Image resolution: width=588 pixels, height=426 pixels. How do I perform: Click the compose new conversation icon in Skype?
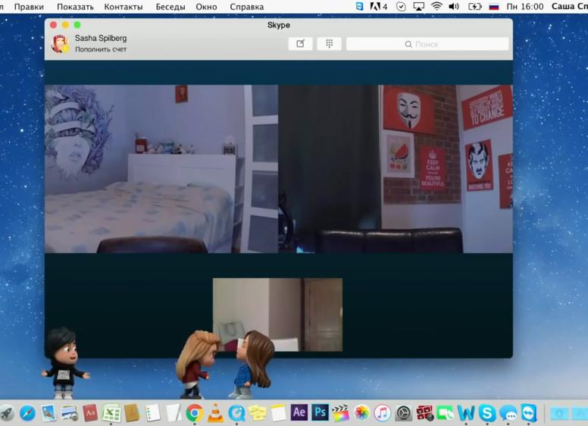tap(300, 43)
